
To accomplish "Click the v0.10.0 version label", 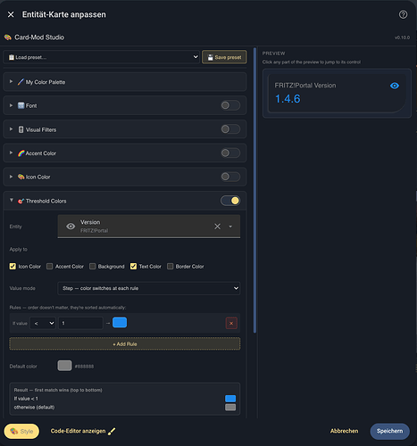I will [402, 37].
